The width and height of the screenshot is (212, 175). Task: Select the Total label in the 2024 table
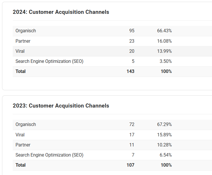coord(21,71)
